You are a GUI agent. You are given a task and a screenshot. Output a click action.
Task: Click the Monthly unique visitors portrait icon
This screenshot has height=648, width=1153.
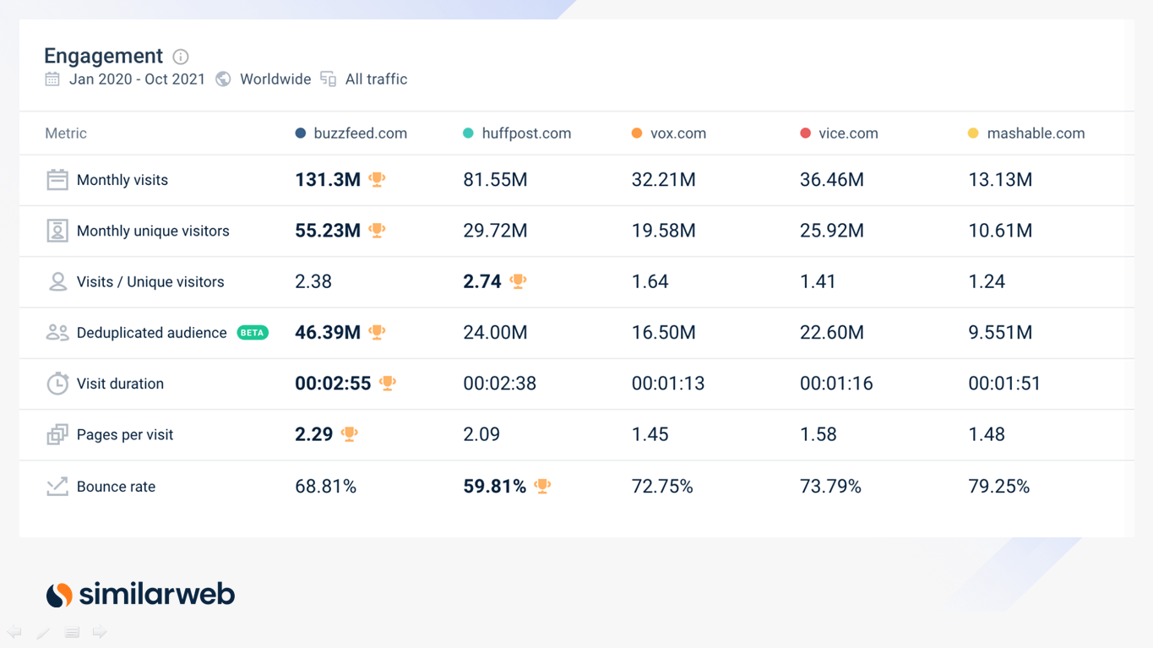pyautogui.click(x=57, y=231)
